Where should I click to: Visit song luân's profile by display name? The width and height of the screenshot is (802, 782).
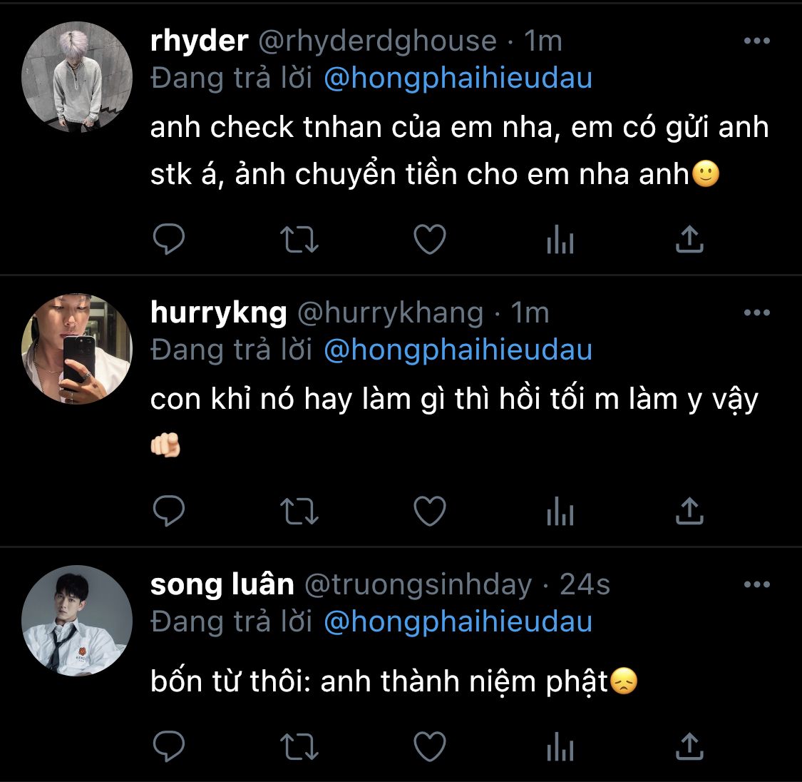pyautogui.click(x=222, y=584)
